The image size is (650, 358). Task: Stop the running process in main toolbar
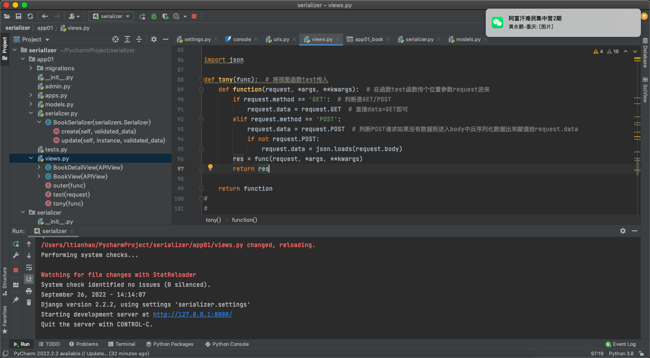(x=194, y=16)
